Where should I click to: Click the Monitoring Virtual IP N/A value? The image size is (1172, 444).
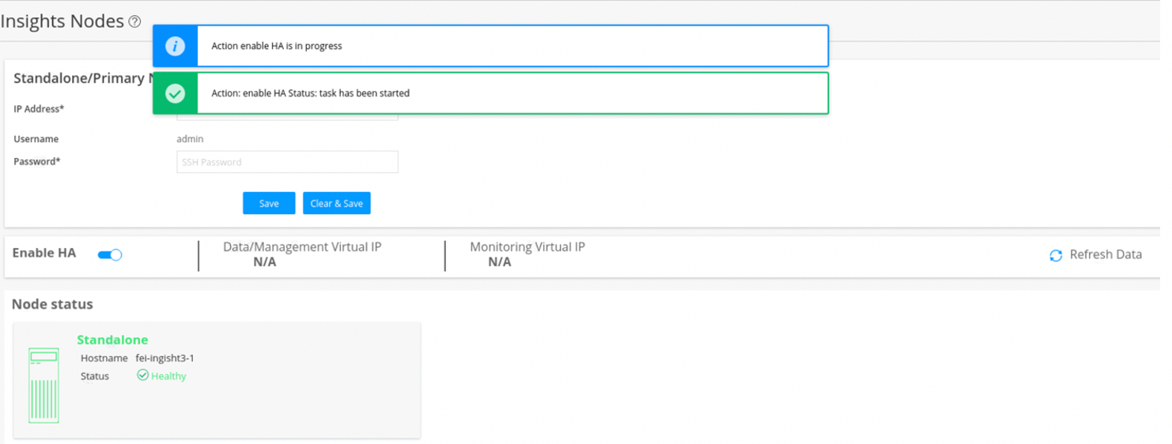point(500,262)
